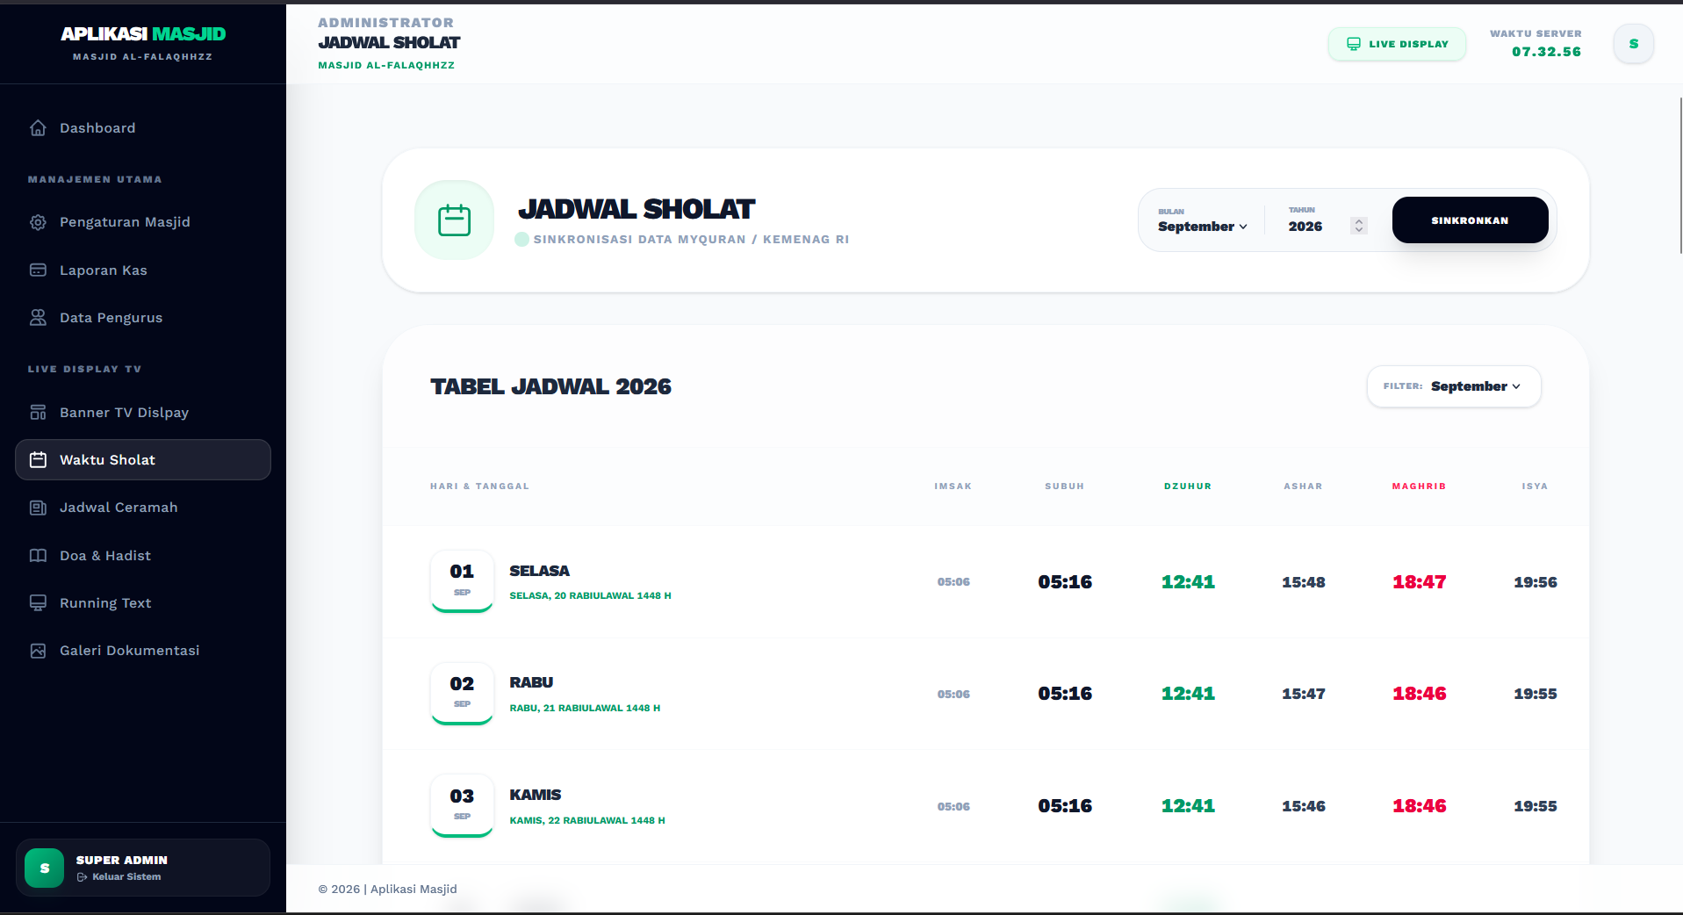Image resolution: width=1683 pixels, height=915 pixels.
Task: Click the Maghrib column header
Action: point(1419,486)
